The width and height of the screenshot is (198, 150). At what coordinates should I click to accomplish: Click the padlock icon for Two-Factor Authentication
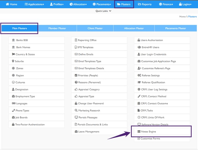pyautogui.click(x=13, y=124)
